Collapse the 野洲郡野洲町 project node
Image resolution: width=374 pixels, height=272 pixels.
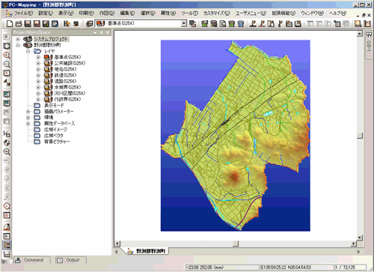(18, 45)
